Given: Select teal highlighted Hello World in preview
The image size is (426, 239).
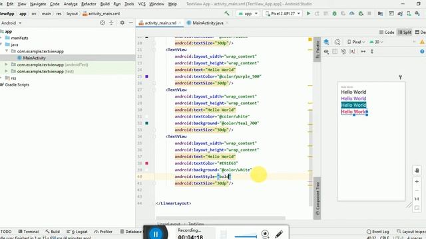Looking at the screenshot, I should click(353, 105).
